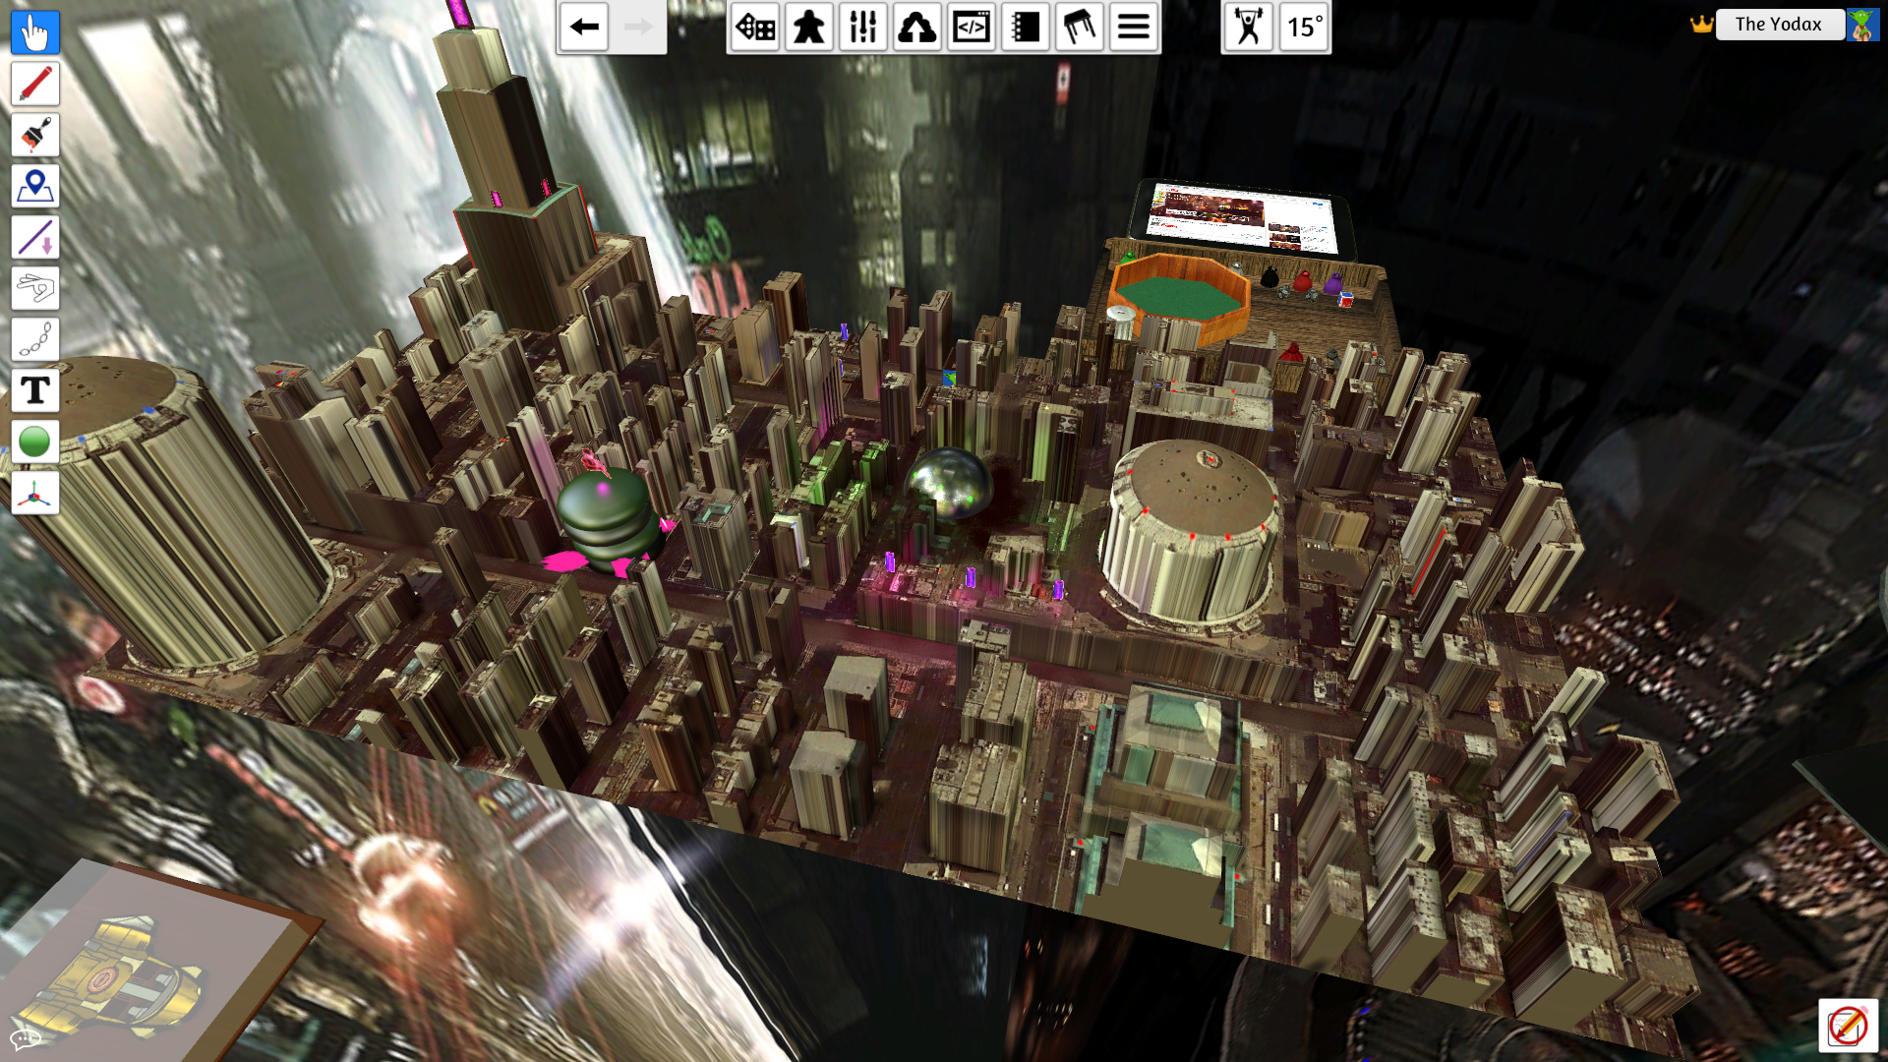Select the paintbrush tool
The height and width of the screenshot is (1062, 1888).
pos(35,135)
